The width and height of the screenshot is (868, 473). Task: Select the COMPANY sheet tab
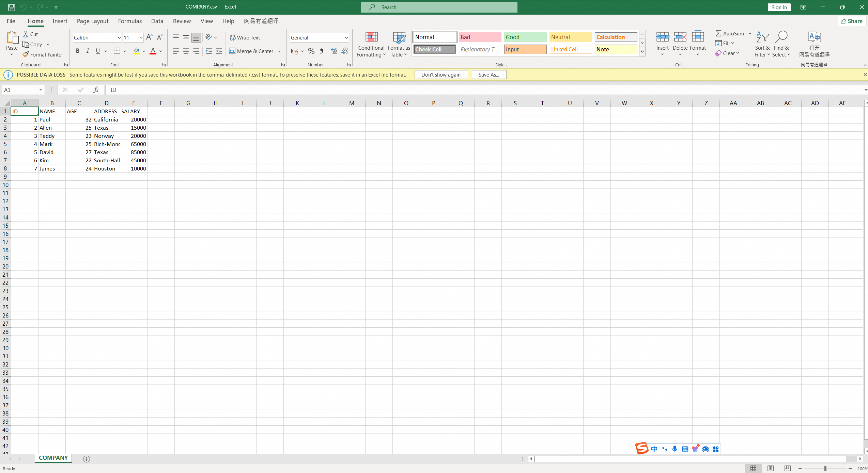coord(53,458)
